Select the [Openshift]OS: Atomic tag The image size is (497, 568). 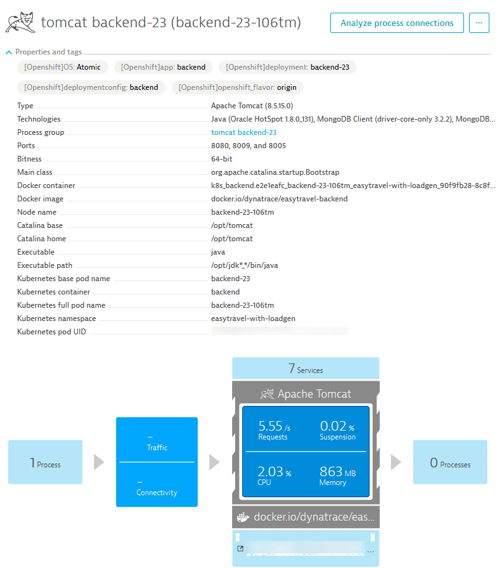point(62,67)
